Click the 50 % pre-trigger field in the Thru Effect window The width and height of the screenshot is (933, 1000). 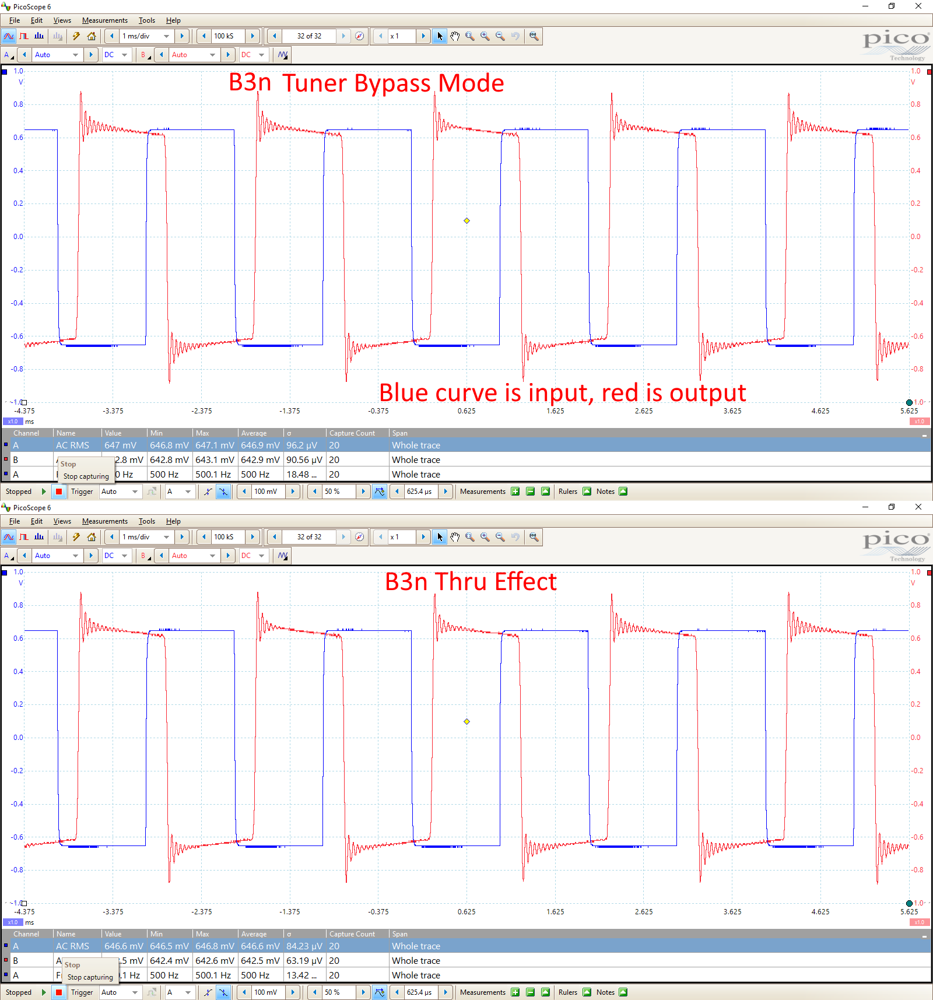point(339,992)
